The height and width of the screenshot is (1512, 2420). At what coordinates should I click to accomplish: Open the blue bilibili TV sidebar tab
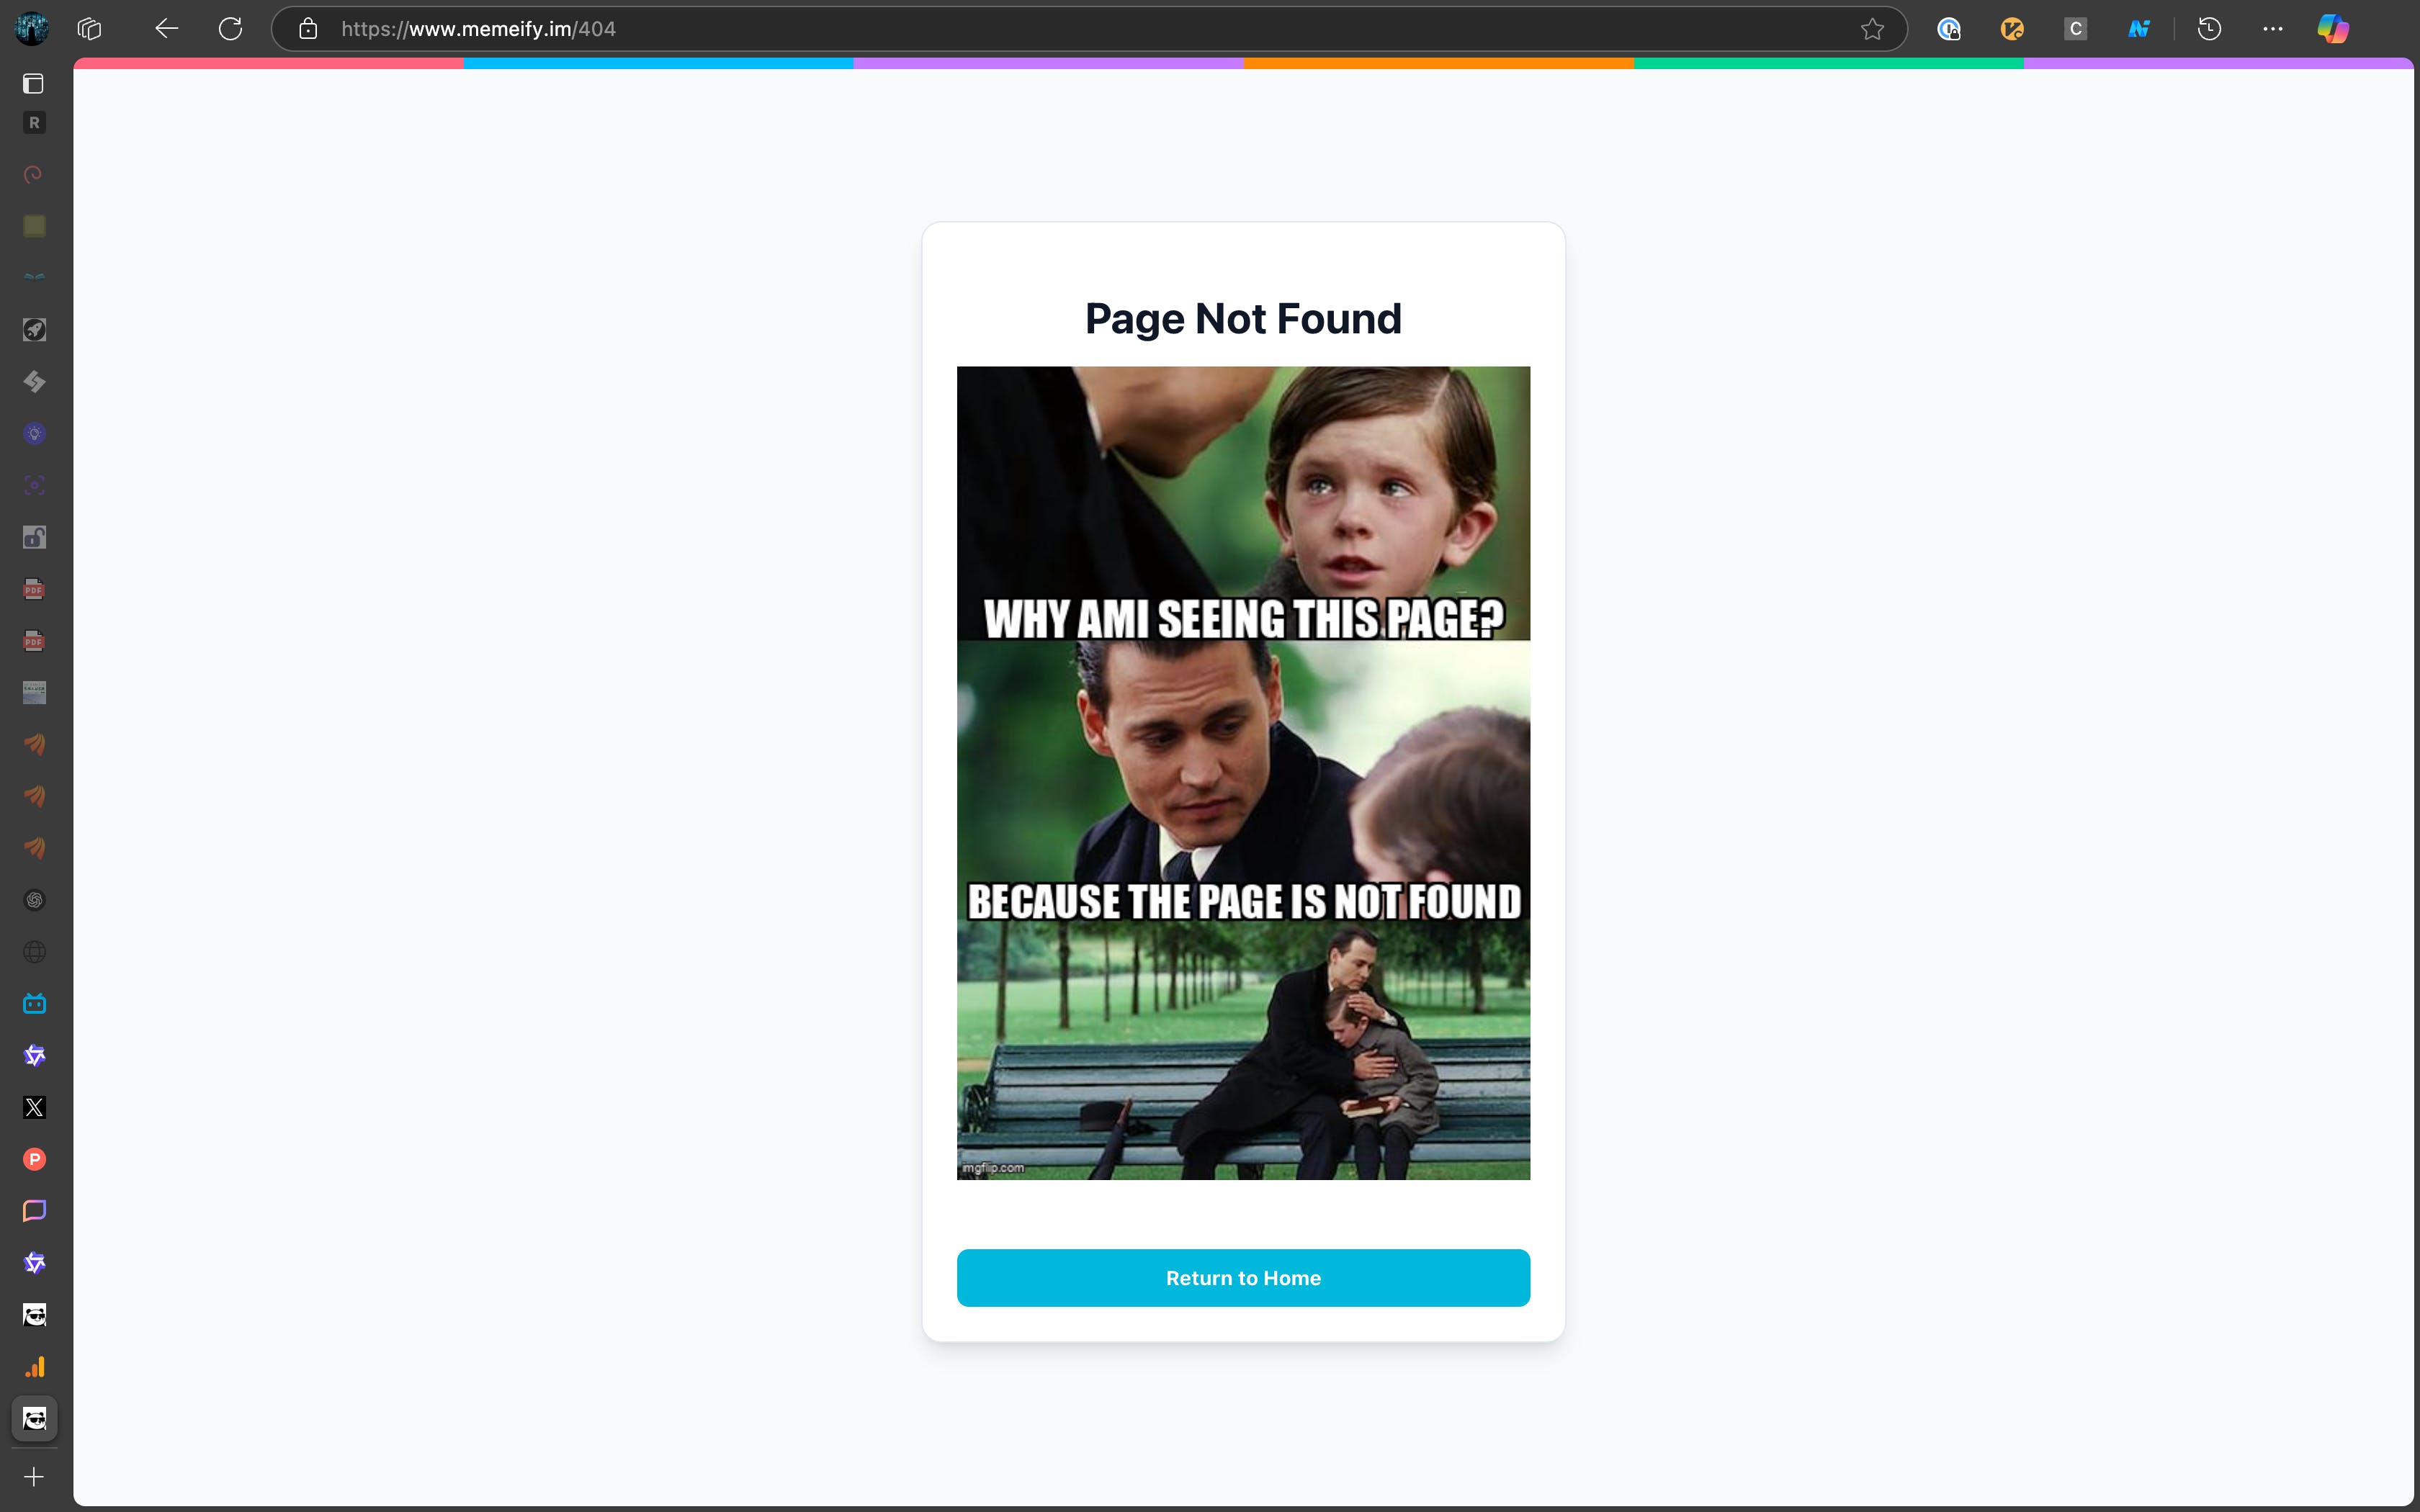point(34,1003)
